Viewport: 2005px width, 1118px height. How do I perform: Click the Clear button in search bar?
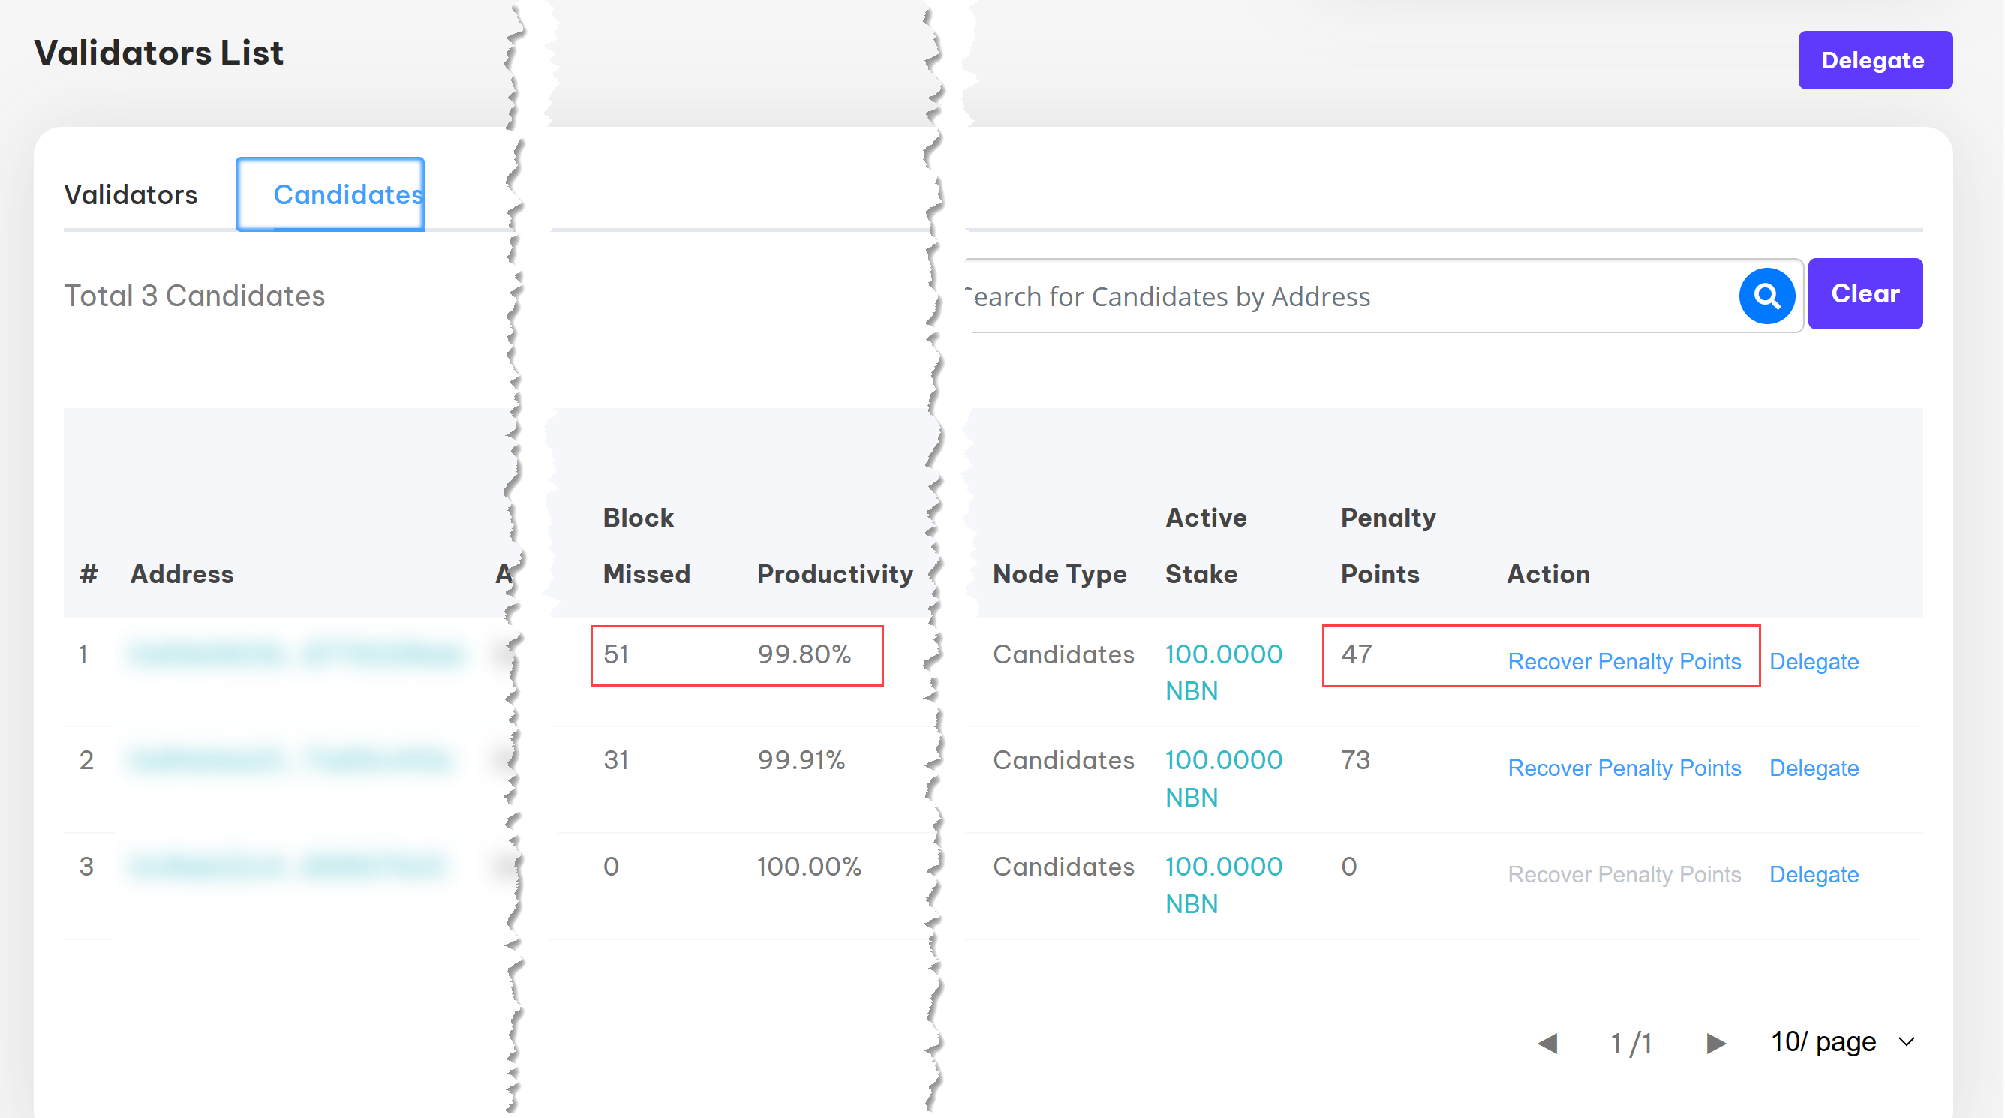(x=1865, y=293)
